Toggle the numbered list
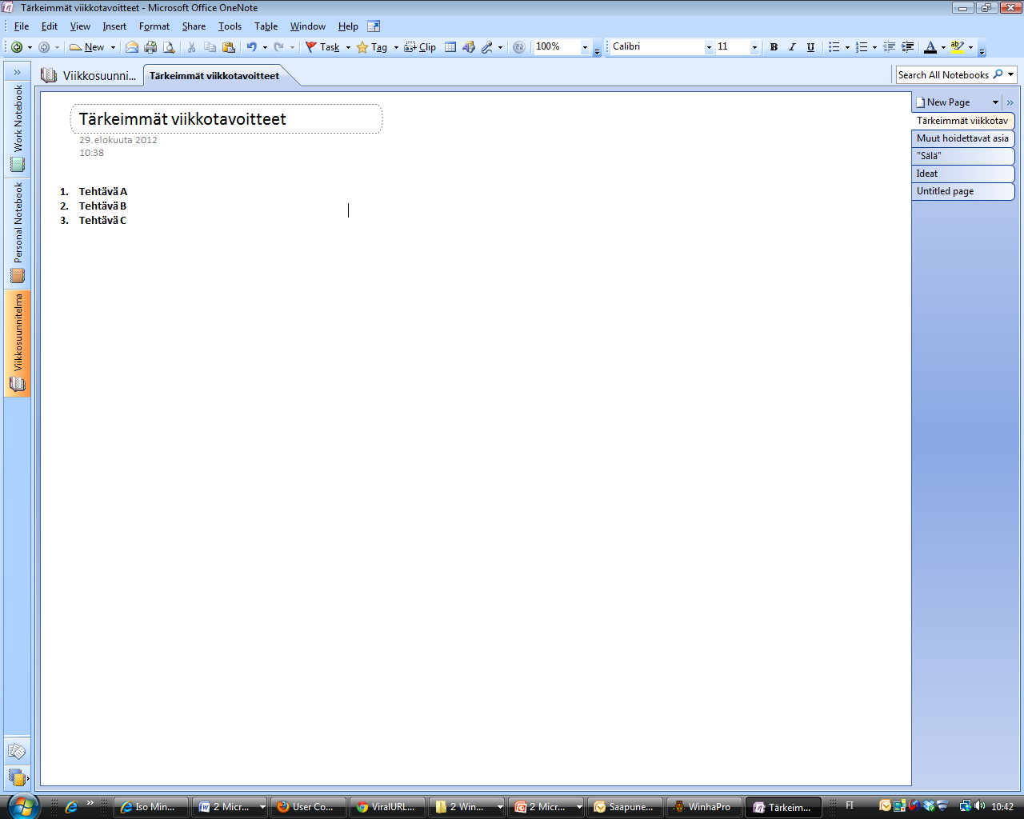Screen dimensions: 1024x819 pos(862,47)
